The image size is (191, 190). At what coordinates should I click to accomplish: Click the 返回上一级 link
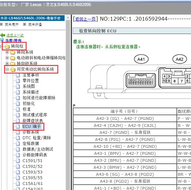click(x=15, y=35)
